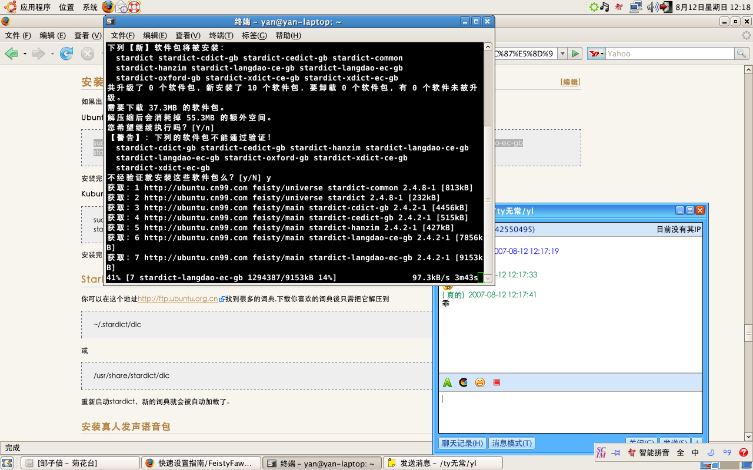Open the font color picker in chat window
The width and height of the screenshot is (753, 470).
click(464, 382)
